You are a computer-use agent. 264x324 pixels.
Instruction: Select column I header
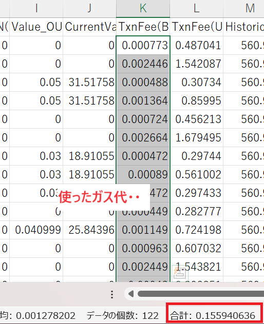pos(36,9)
